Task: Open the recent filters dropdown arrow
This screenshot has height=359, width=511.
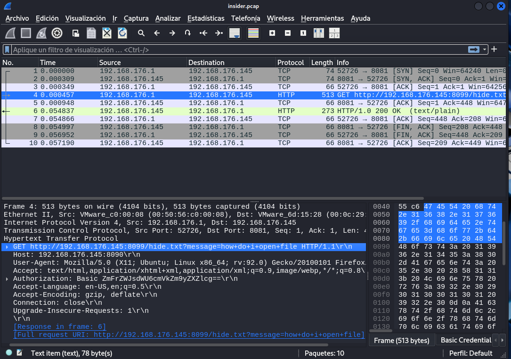Action: [x=485, y=49]
